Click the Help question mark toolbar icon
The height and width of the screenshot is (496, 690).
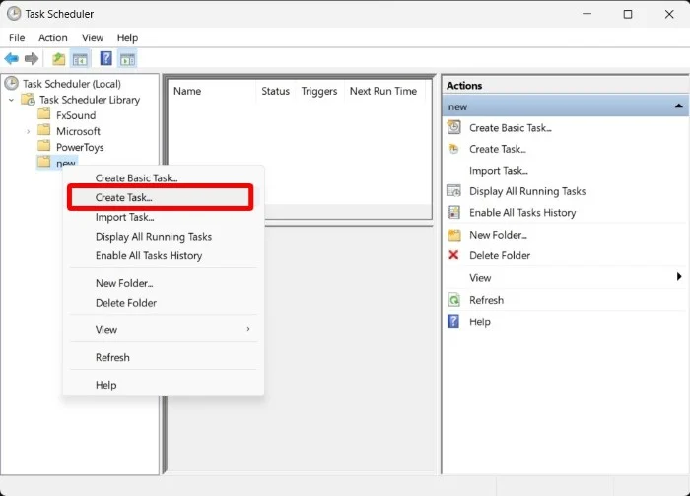106,59
